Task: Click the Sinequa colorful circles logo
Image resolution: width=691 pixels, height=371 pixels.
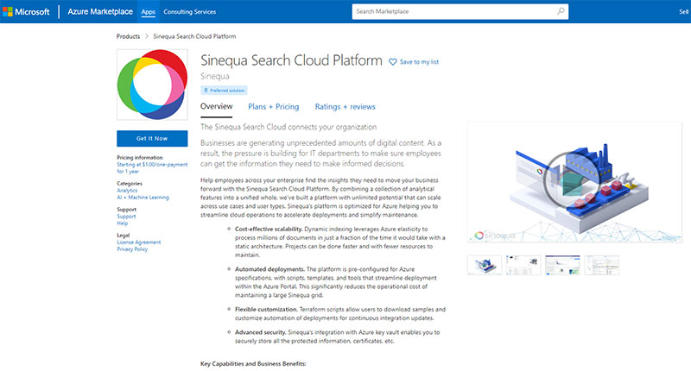Action: point(153,85)
